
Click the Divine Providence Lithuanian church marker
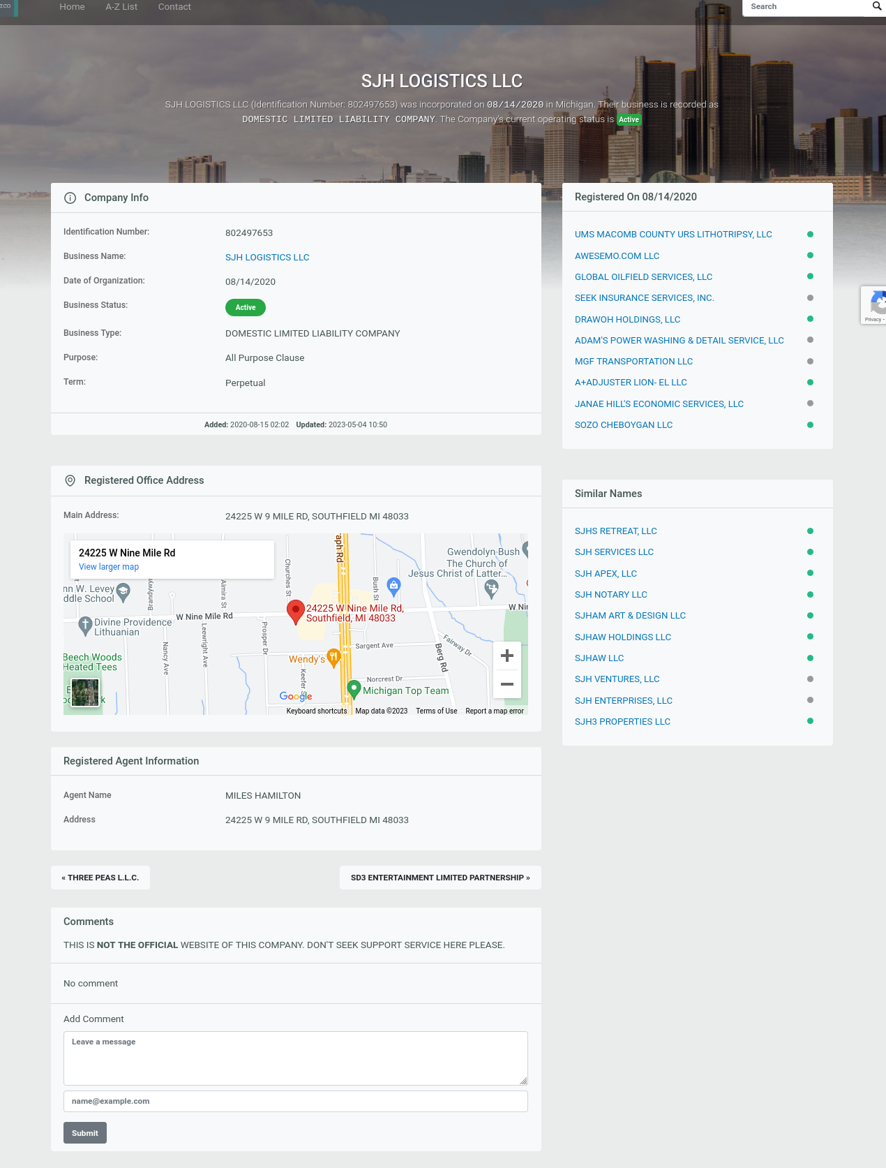[x=85, y=626]
